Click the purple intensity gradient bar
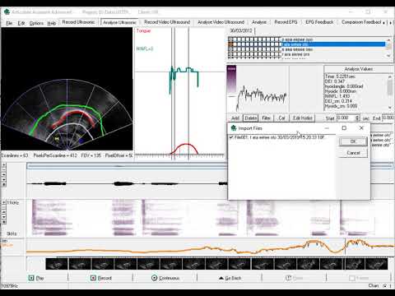The image size is (395, 296). point(232,79)
